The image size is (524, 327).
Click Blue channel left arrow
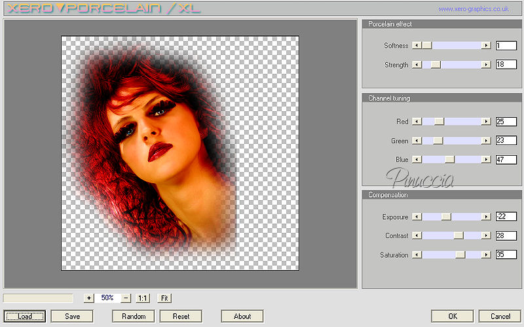click(x=417, y=160)
